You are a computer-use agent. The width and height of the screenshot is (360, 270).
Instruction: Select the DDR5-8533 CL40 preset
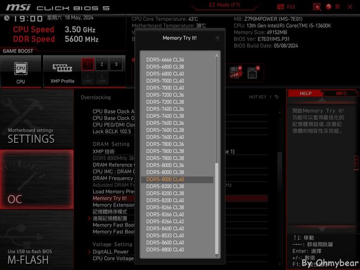pos(177,236)
